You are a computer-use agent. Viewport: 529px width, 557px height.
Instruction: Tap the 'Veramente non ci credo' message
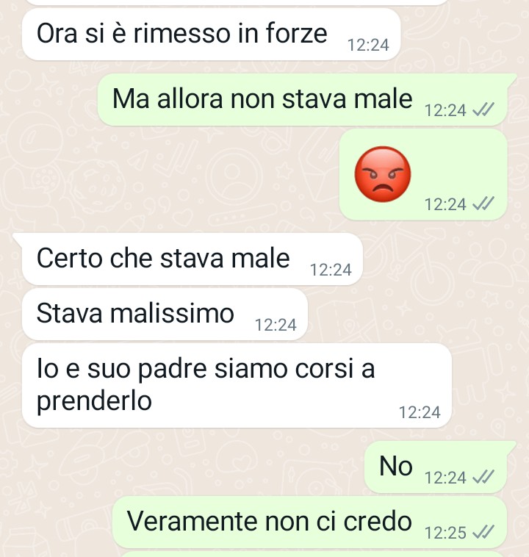pos(309,522)
